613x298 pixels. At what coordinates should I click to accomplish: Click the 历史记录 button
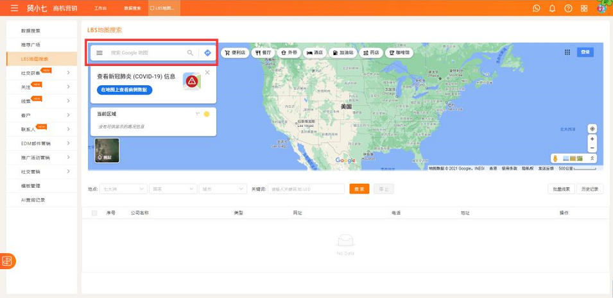[590, 189]
